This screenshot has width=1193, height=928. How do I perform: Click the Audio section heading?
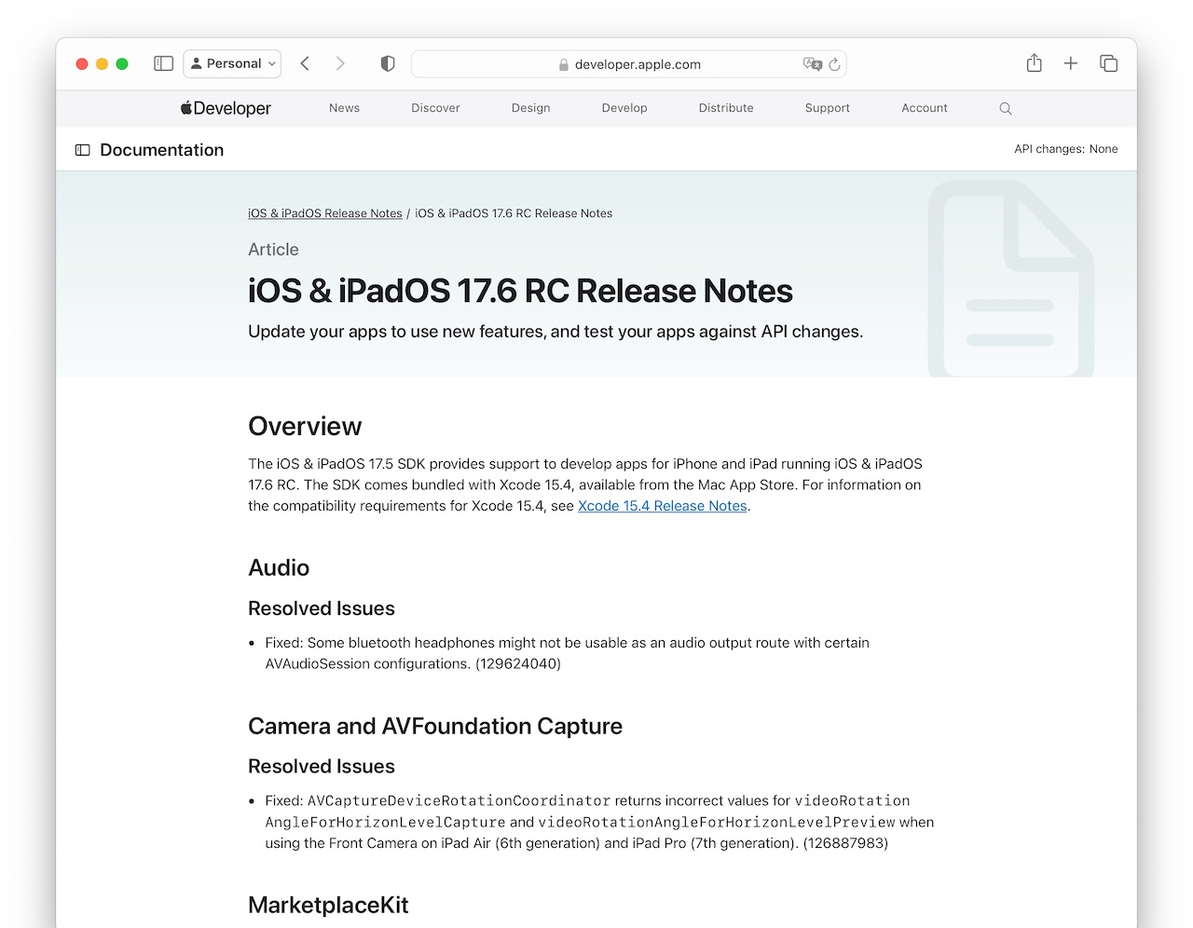(279, 567)
